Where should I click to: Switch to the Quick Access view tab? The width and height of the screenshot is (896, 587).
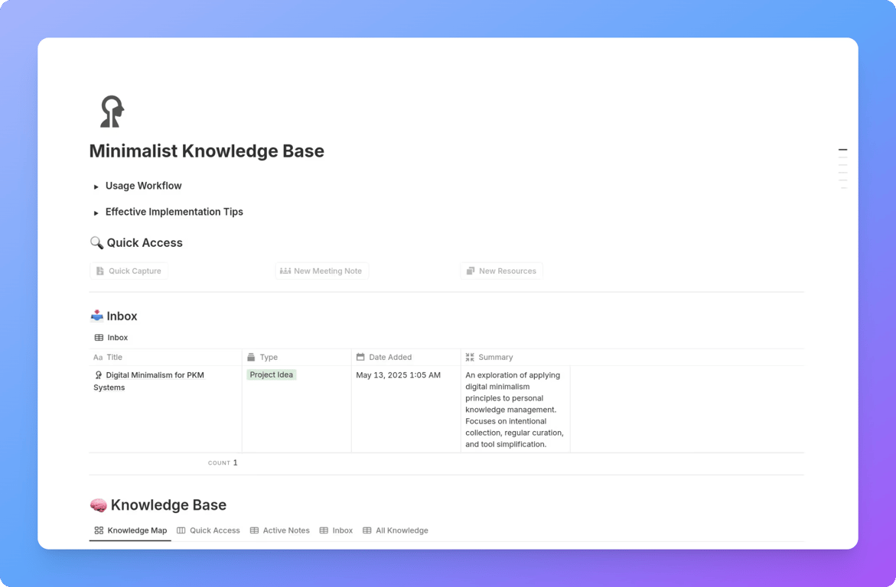[x=209, y=530]
